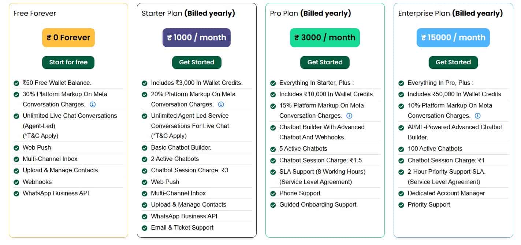
Task: Click the checkmark next to Guided Onboarding Support
Action: pos(272,204)
